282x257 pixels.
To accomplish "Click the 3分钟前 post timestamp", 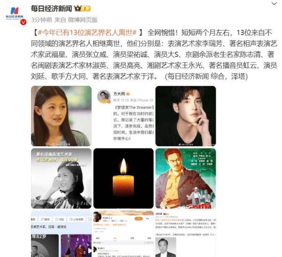I will 41,20.
